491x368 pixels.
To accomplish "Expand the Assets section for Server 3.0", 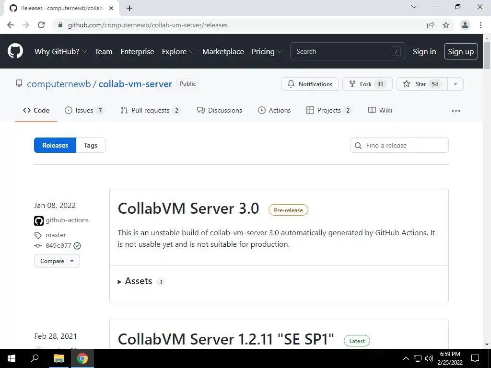I will [x=141, y=281].
